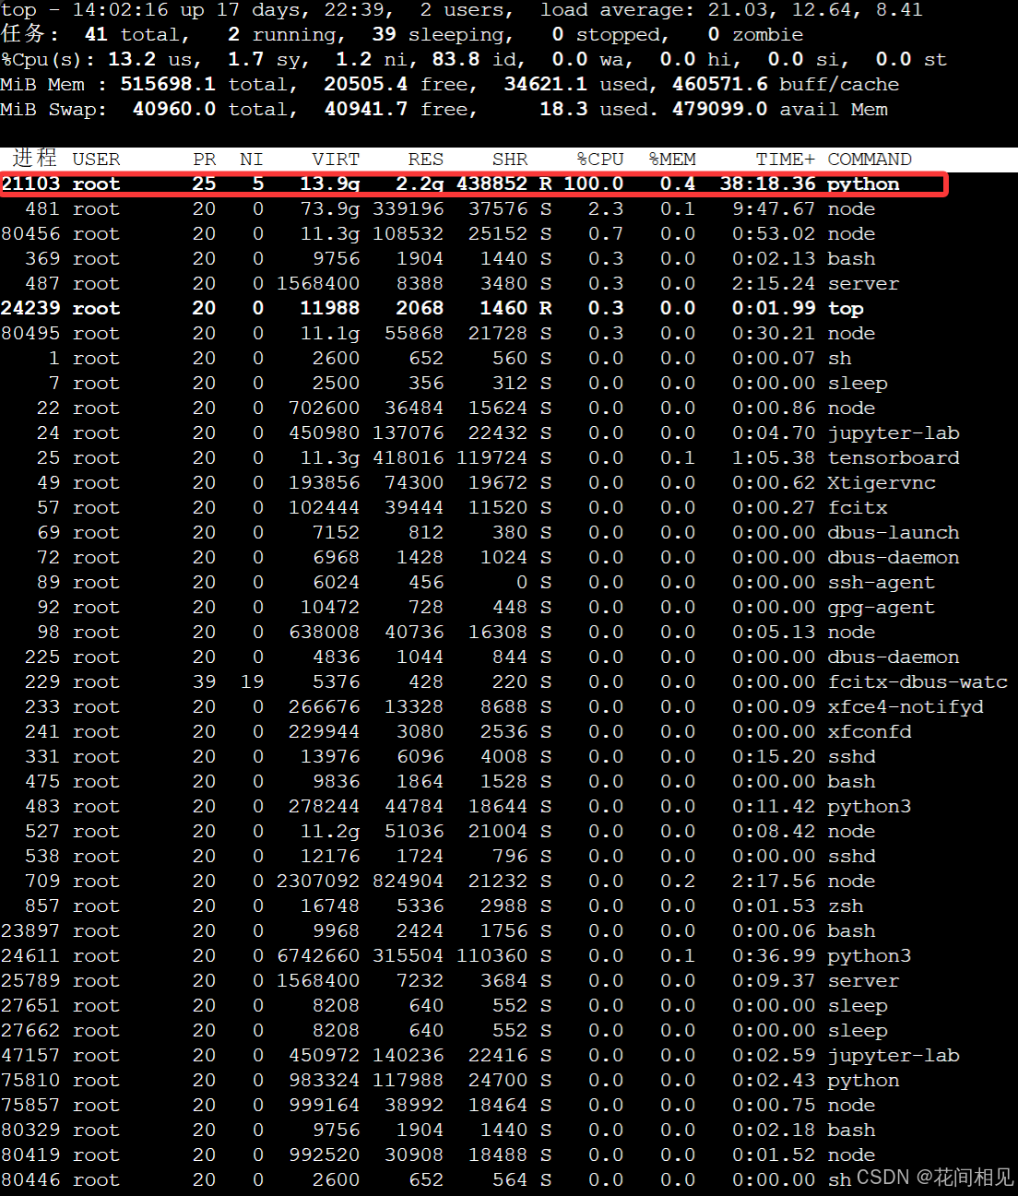Select PID 481 node process

click(42, 208)
